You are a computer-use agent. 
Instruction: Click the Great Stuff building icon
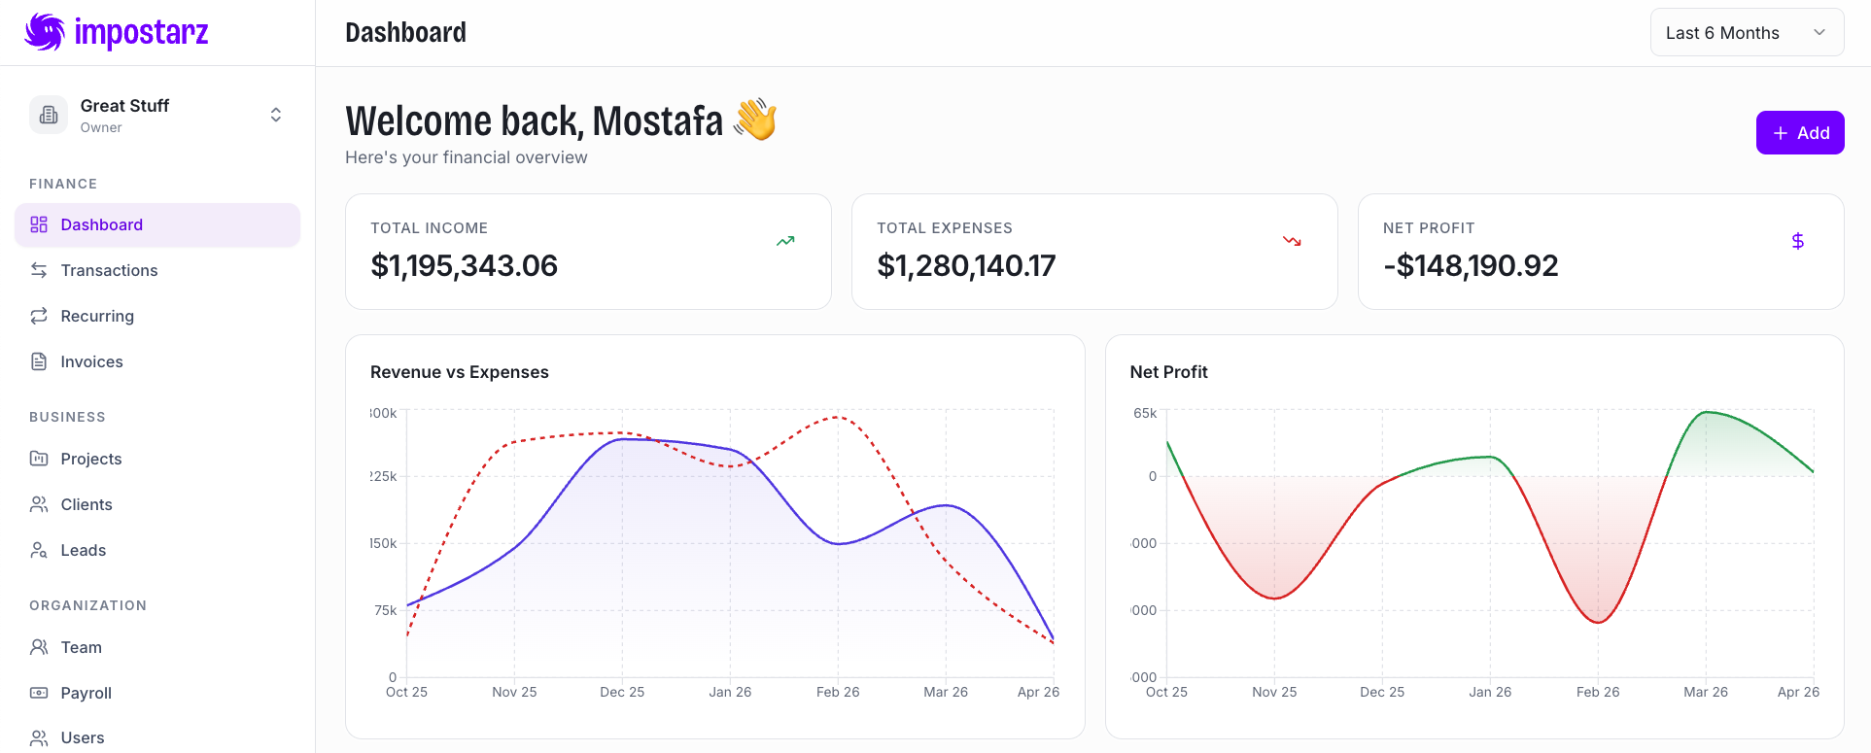49,115
